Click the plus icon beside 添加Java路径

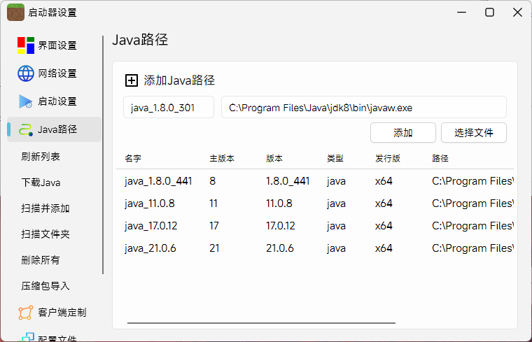pos(131,80)
